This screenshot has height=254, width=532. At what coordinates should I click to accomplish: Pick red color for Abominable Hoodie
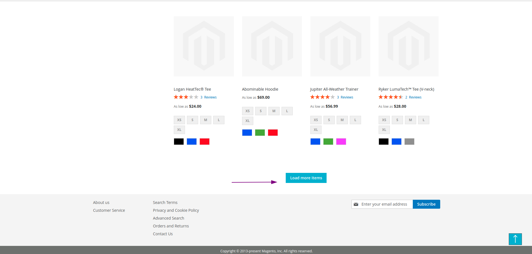point(273,133)
